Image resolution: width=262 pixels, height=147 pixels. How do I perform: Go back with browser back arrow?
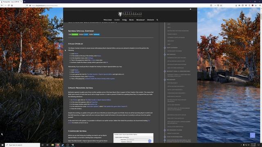(x=2, y=5)
